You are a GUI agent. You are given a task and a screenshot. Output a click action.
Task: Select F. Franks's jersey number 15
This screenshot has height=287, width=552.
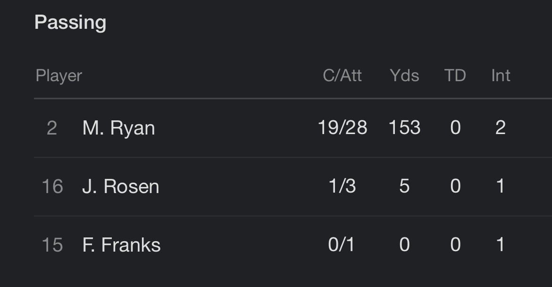(52, 245)
